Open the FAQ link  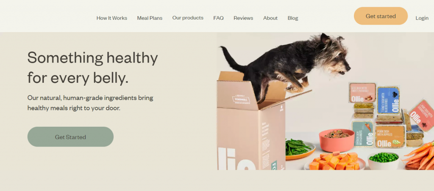218,18
